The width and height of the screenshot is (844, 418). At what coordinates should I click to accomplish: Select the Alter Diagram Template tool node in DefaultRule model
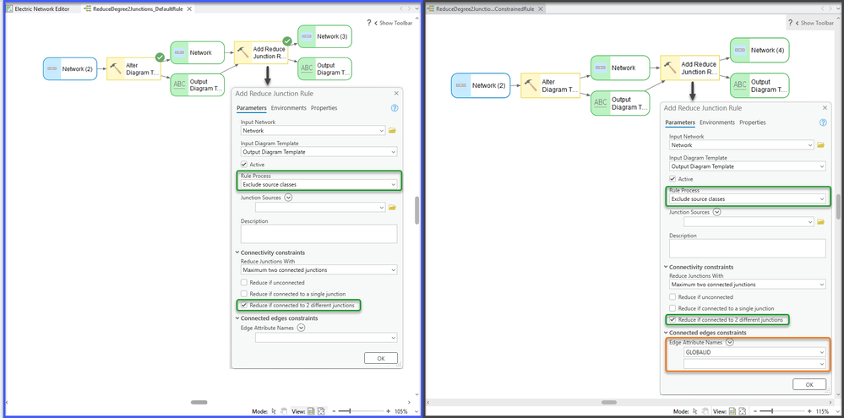(133, 69)
